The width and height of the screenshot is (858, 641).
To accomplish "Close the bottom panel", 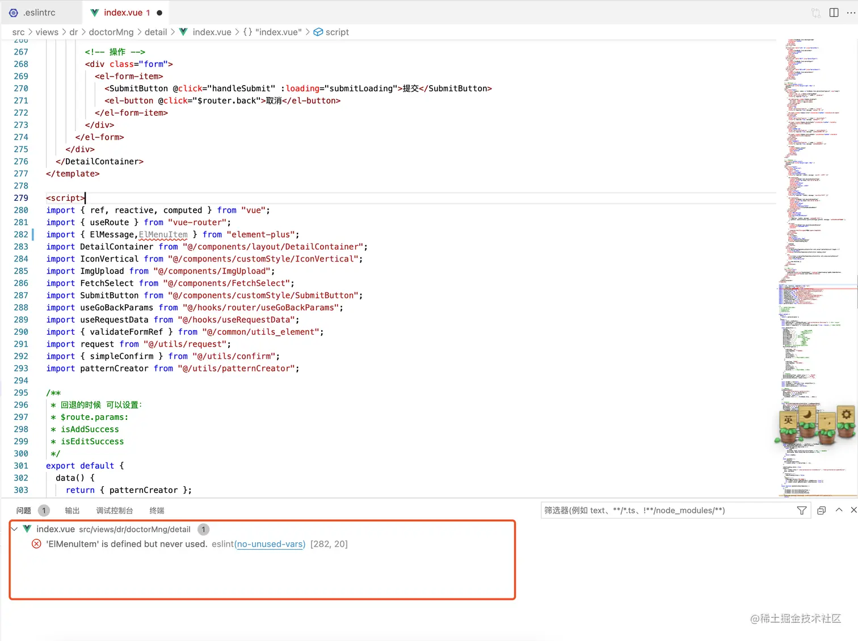I will click(x=853, y=510).
